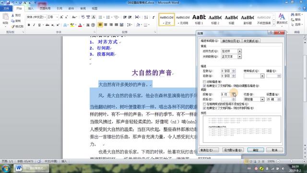This screenshot has height=173, width=307.
Task: Click the Sort A-Z icon
Action: click(146, 17)
